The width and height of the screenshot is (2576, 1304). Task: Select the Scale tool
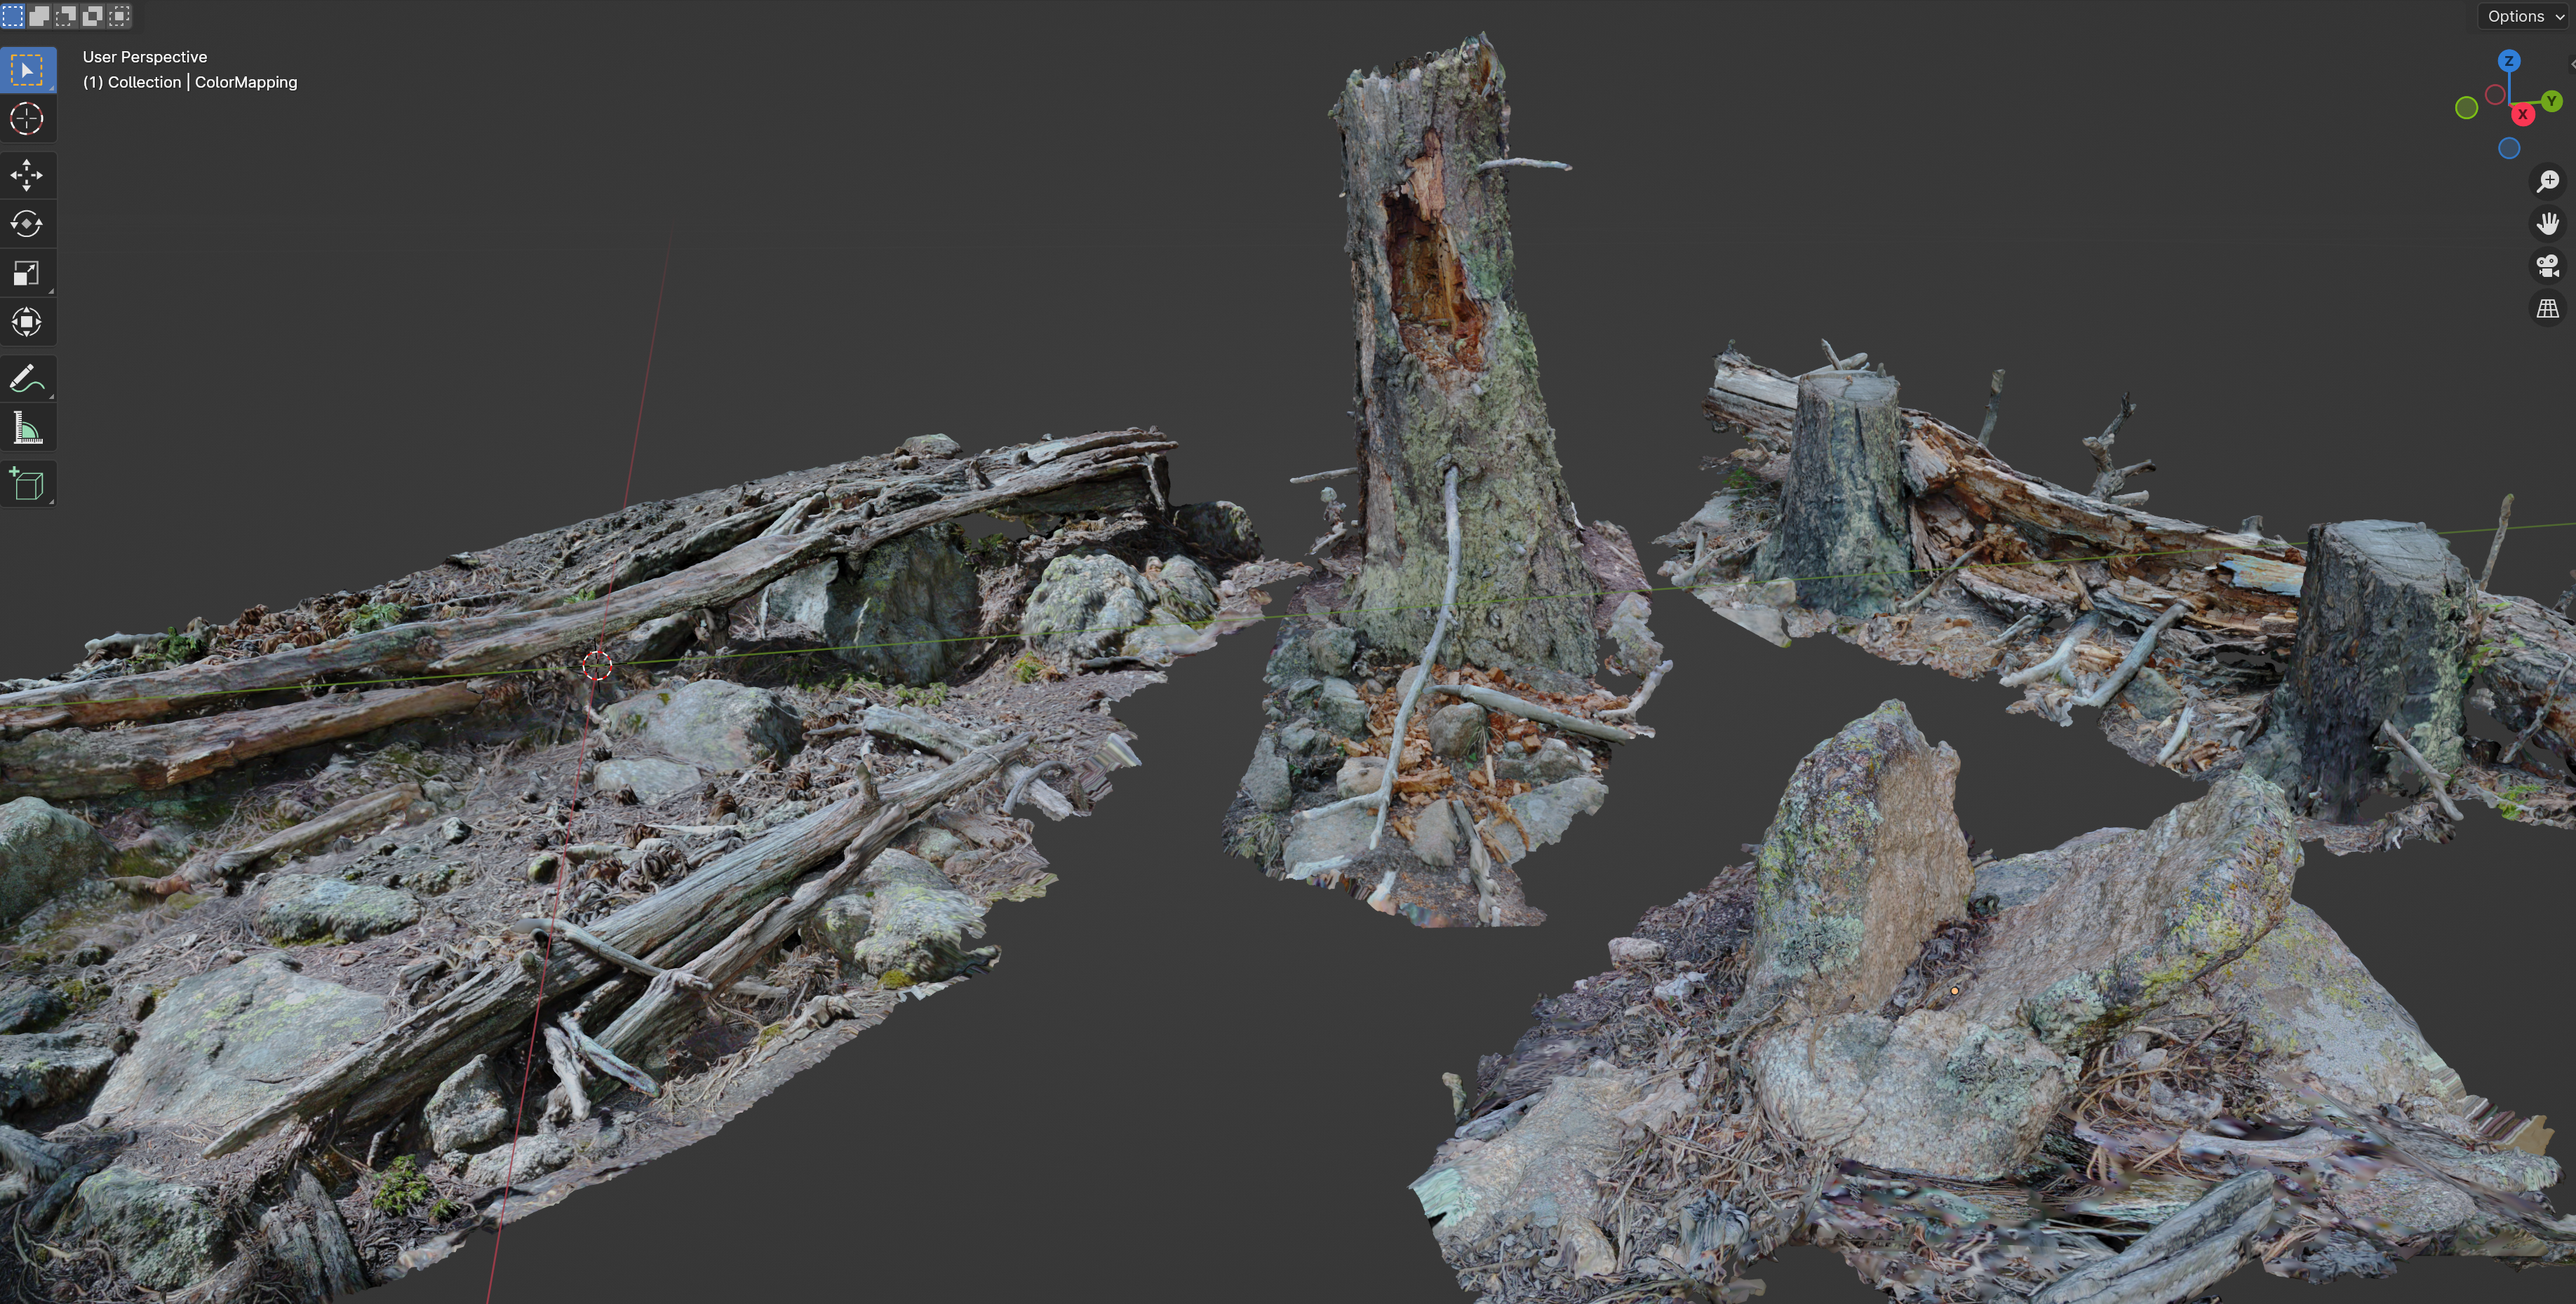[27, 273]
